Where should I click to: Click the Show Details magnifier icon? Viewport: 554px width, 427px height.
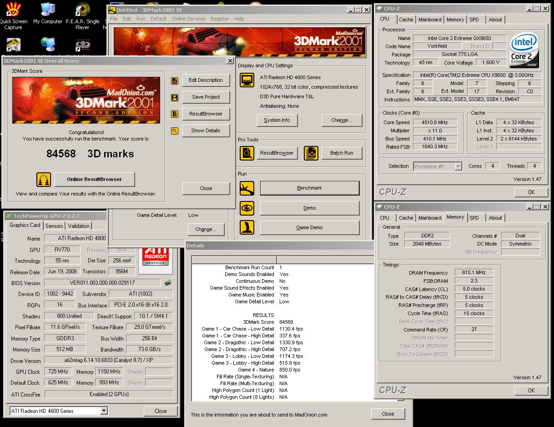(175, 131)
